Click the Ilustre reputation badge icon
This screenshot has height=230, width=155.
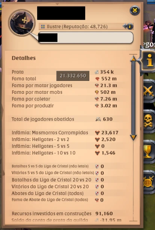(43, 27)
